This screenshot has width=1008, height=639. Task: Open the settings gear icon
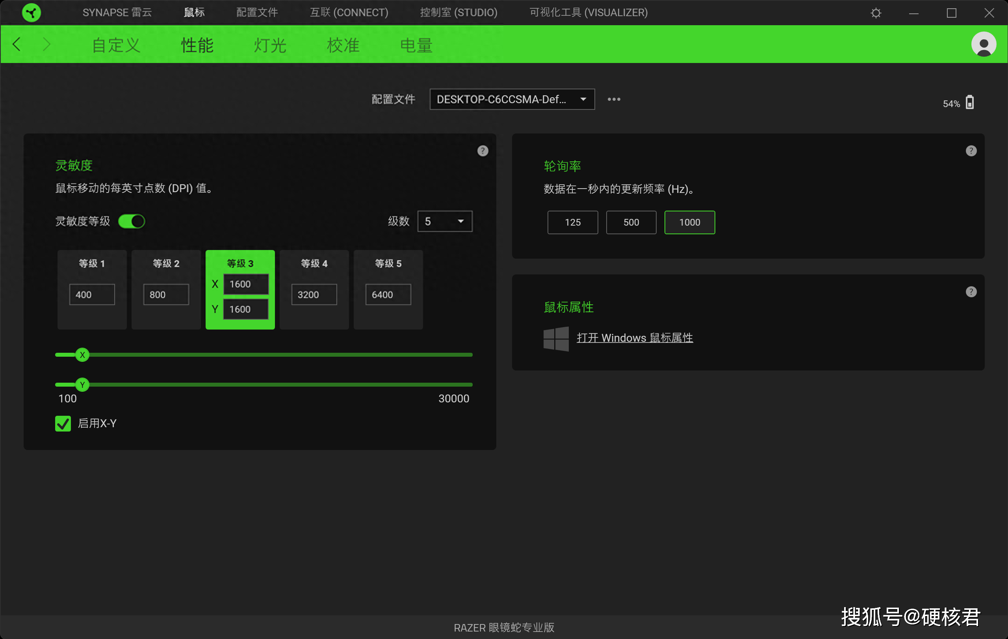[x=876, y=13]
